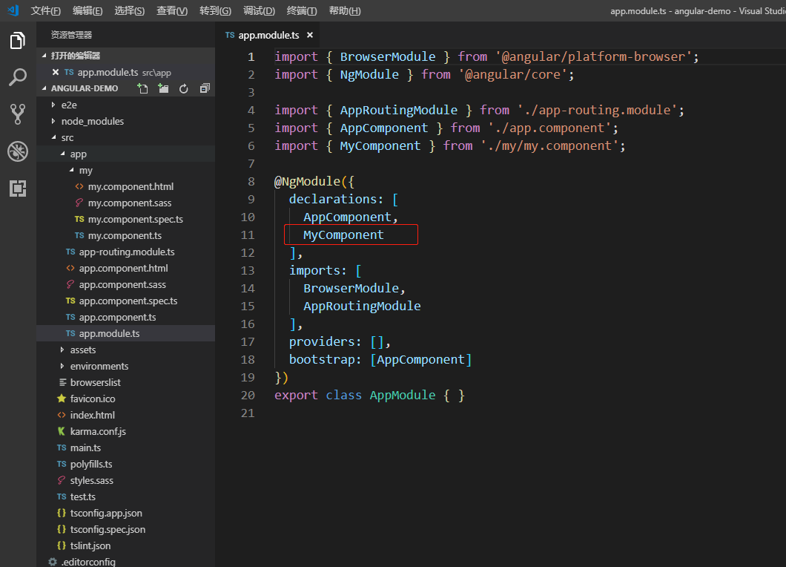
Task: Open the 帮助(H) menu
Action: (345, 10)
